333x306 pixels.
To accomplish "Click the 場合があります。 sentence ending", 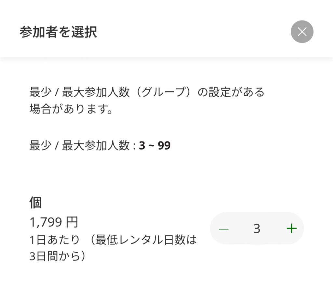I will (71, 109).
